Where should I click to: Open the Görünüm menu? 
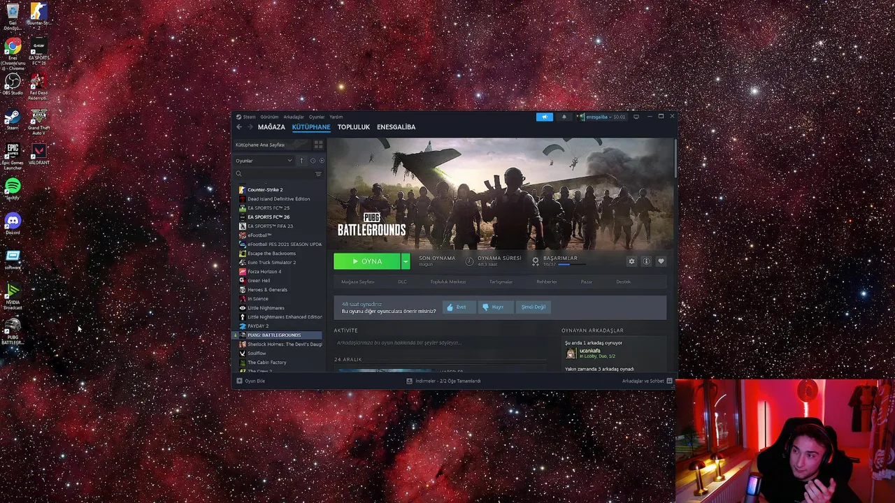(269, 117)
